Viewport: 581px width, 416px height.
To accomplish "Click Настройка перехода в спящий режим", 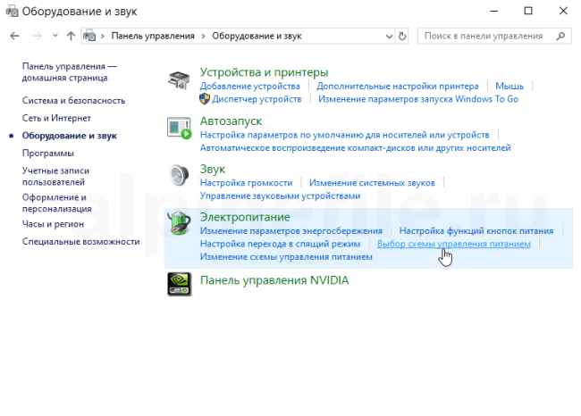I will (x=280, y=244).
